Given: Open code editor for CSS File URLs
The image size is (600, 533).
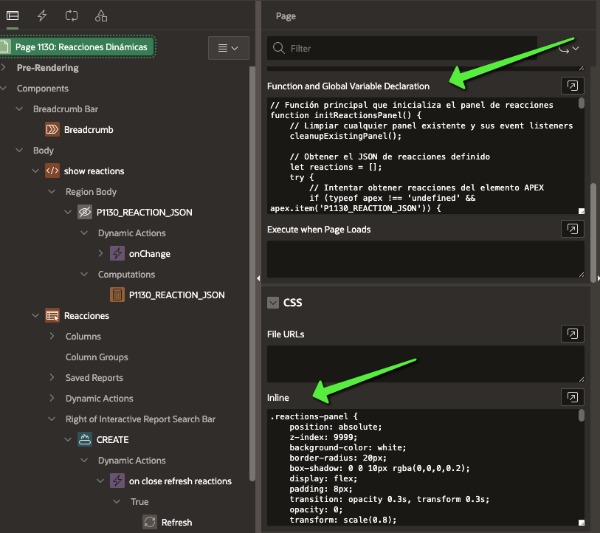Looking at the screenshot, I should pos(572,334).
